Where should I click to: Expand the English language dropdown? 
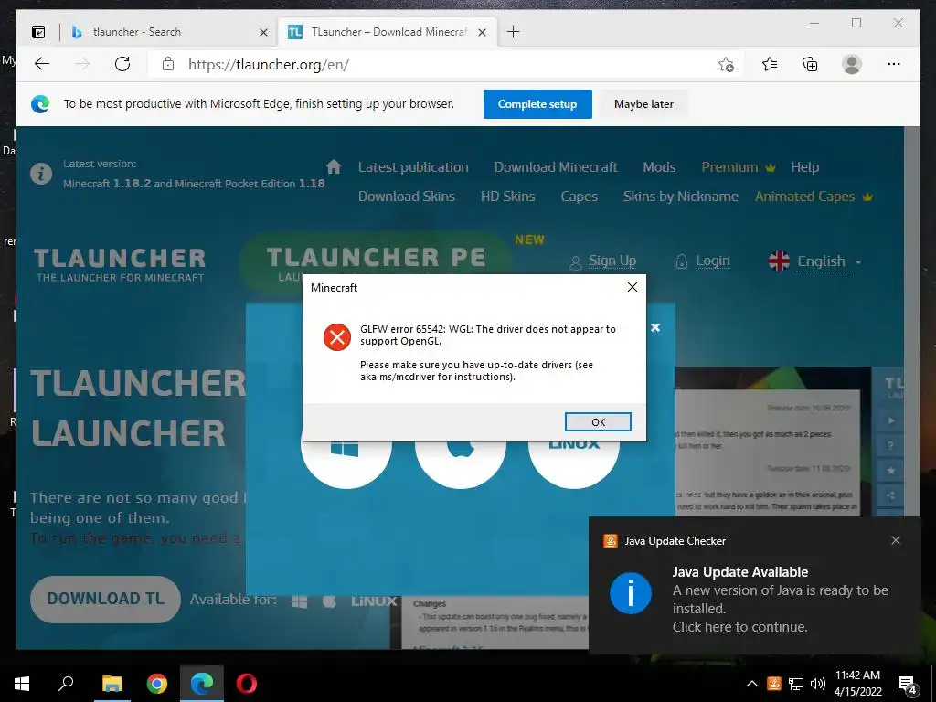[x=815, y=261]
